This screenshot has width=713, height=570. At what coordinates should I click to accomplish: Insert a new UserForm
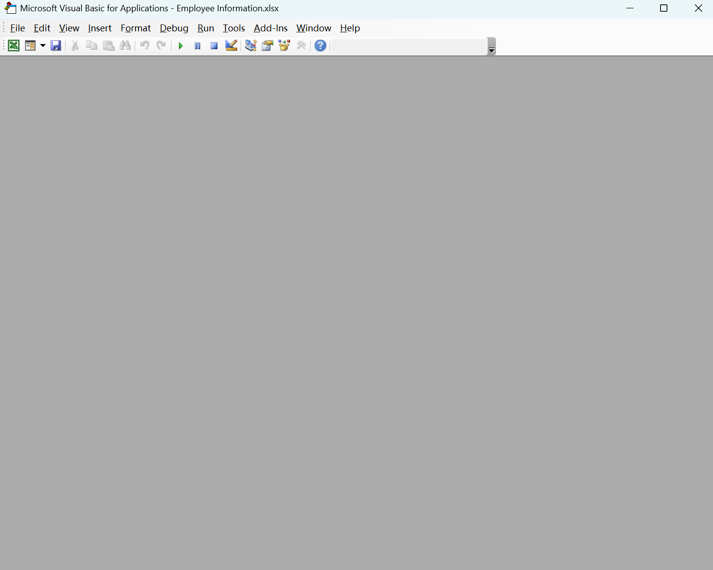[x=30, y=46]
